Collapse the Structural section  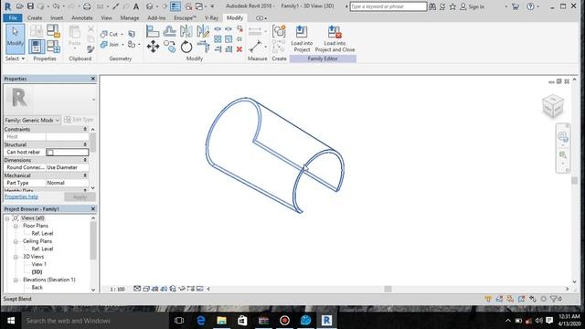click(85, 144)
